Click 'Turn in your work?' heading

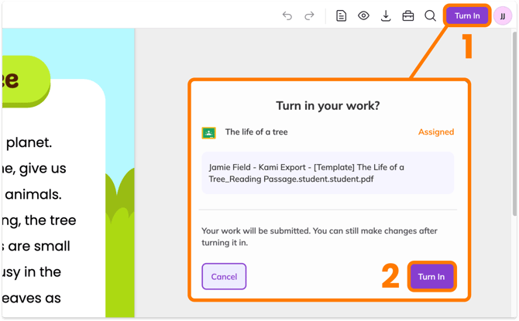(328, 106)
